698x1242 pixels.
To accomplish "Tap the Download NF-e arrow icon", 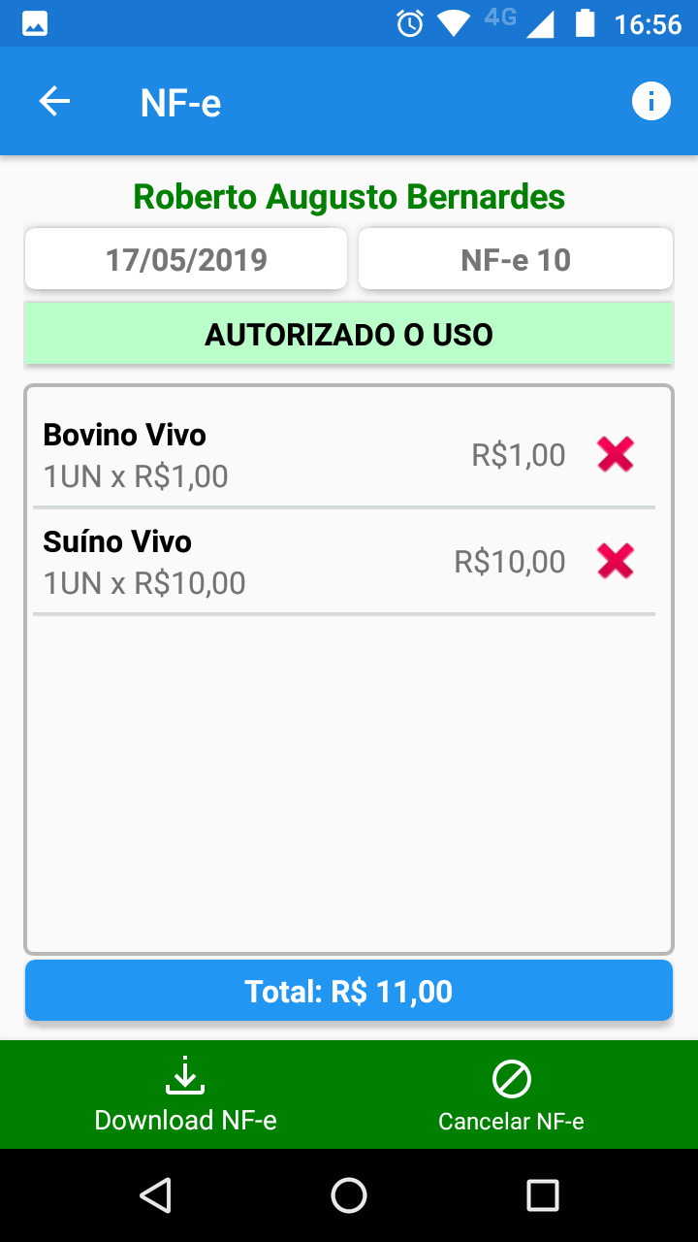I will click(x=185, y=1077).
